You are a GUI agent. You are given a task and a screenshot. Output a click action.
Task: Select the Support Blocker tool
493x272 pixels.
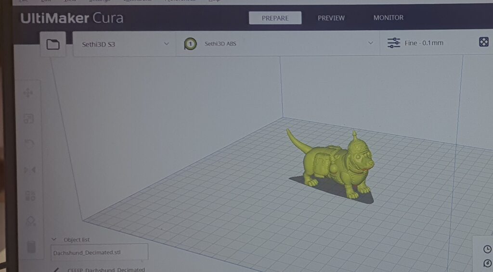(30, 221)
